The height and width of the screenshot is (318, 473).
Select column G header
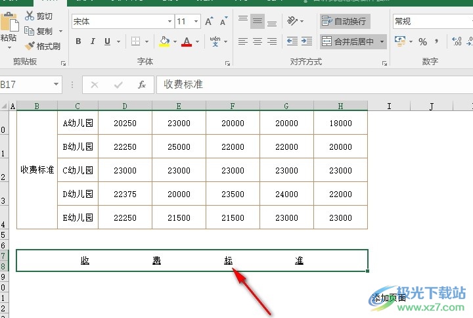click(286, 106)
